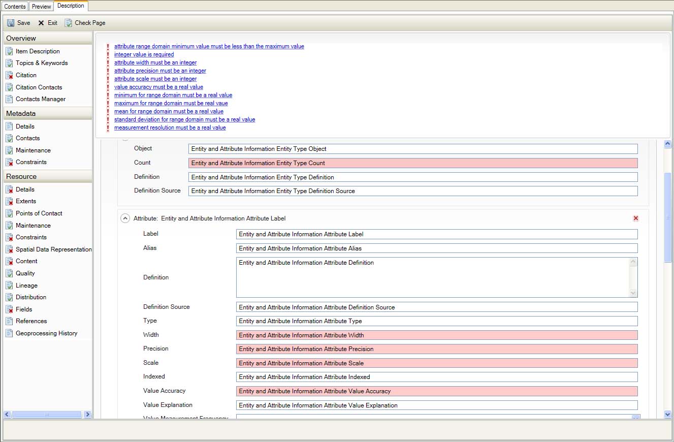Viewport: 674px width, 442px height.
Task: Click the Attribute Value Accuracy input field
Action: tap(437, 391)
